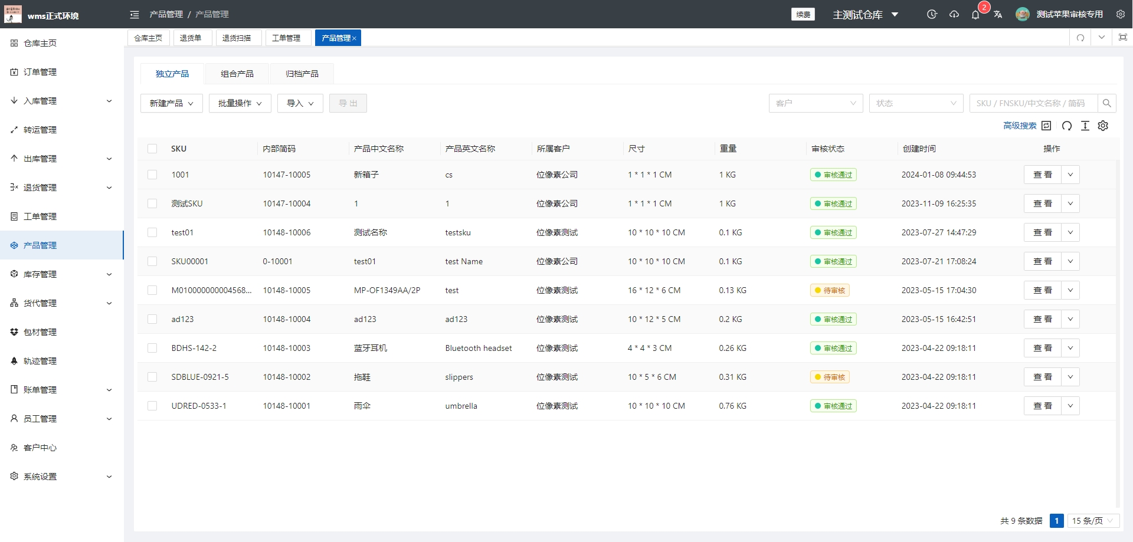1133x542 pixels.
Task: Expand the 库存管理 sidebar menu
Action: [62, 274]
